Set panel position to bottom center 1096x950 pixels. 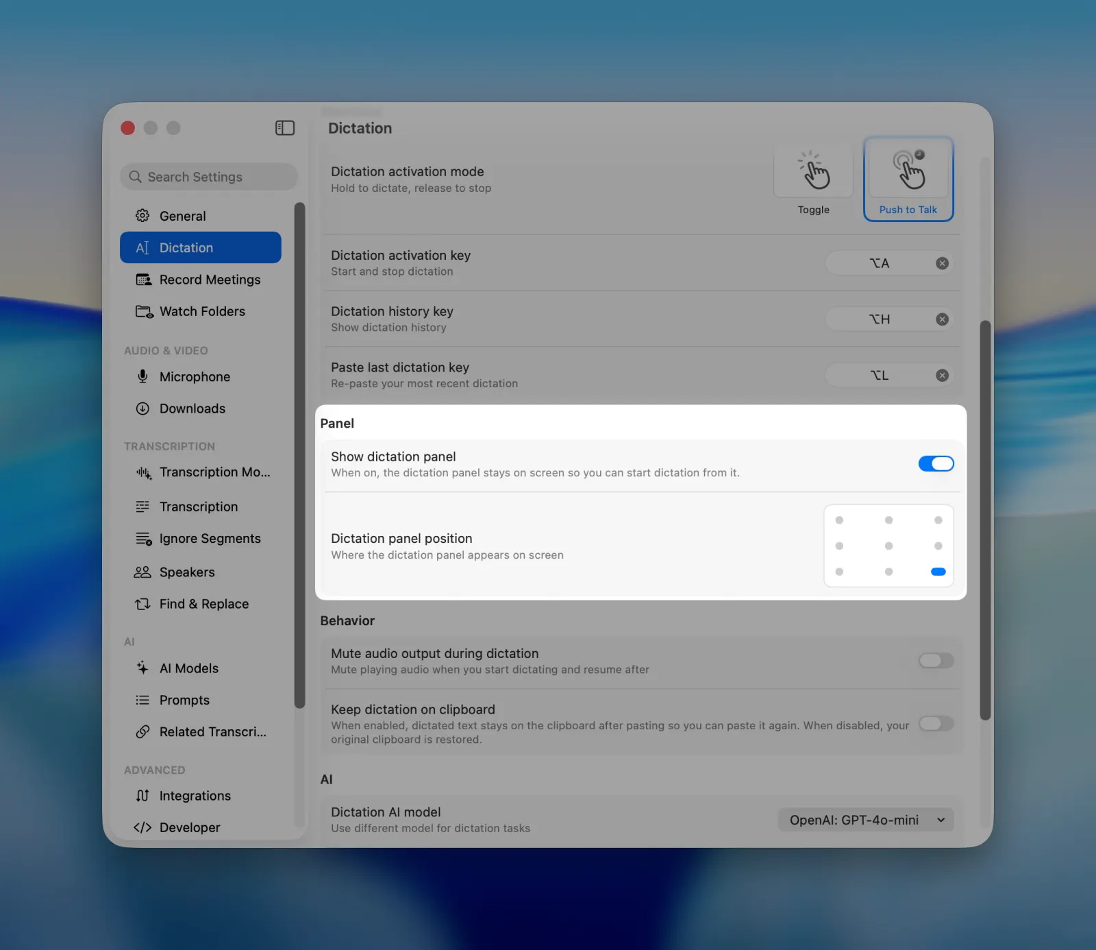[888, 572]
